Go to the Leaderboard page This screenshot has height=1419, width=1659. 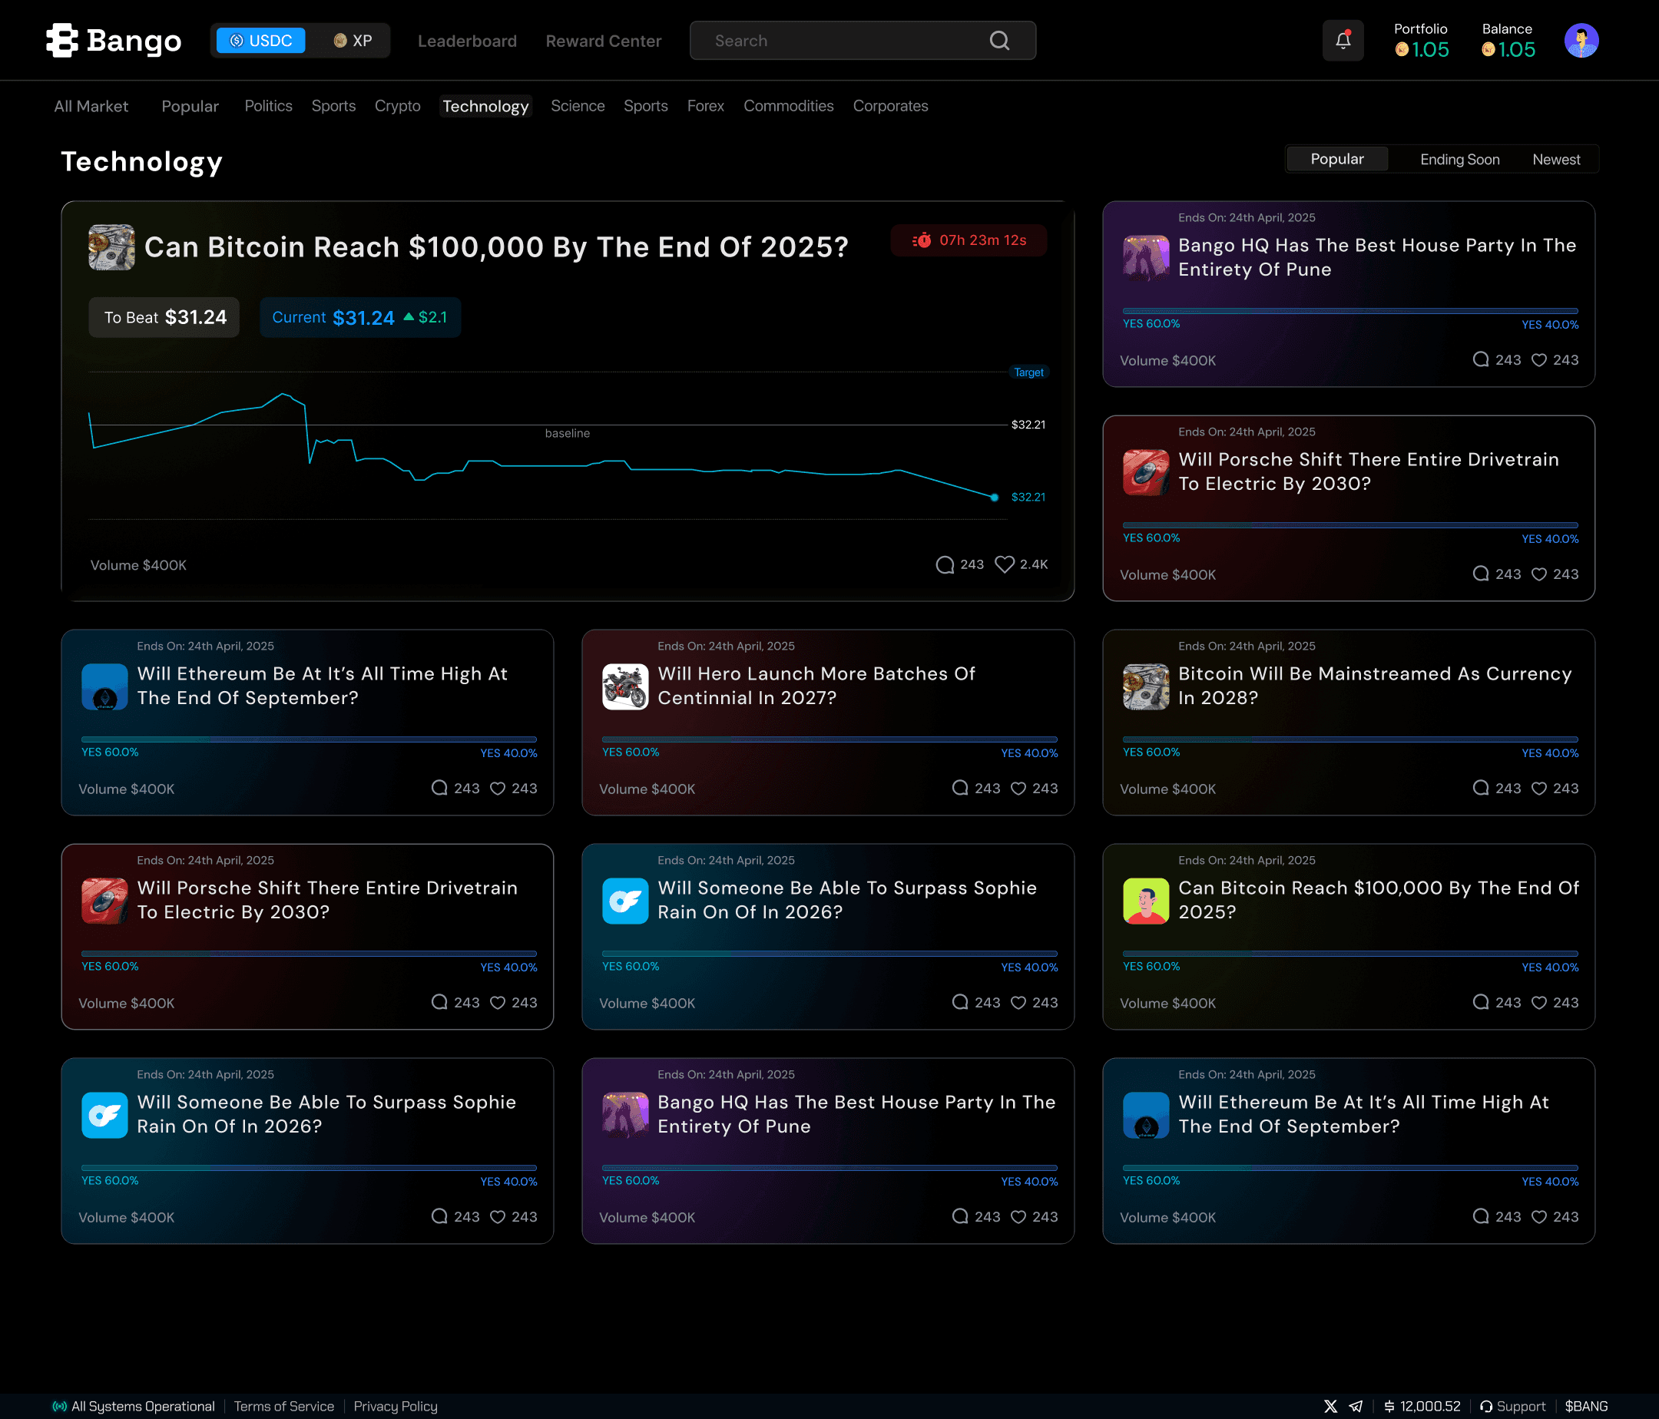click(x=467, y=41)
